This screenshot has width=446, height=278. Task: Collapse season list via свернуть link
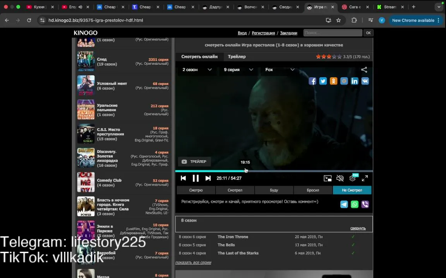tap(358, 228)
